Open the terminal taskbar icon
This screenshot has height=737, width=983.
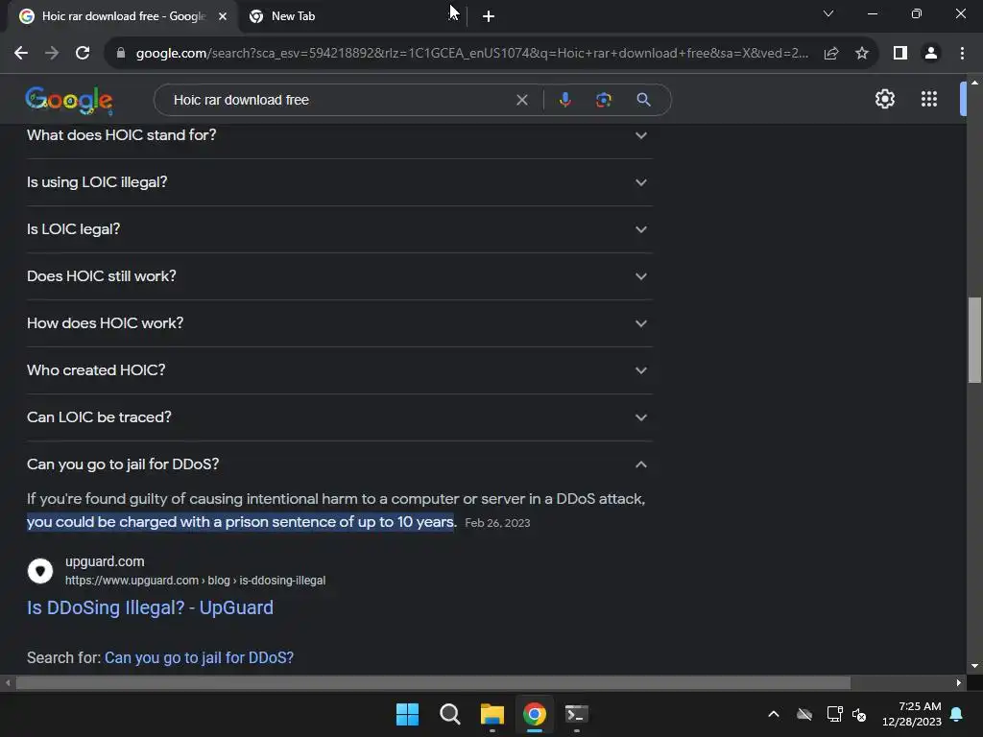577,714
